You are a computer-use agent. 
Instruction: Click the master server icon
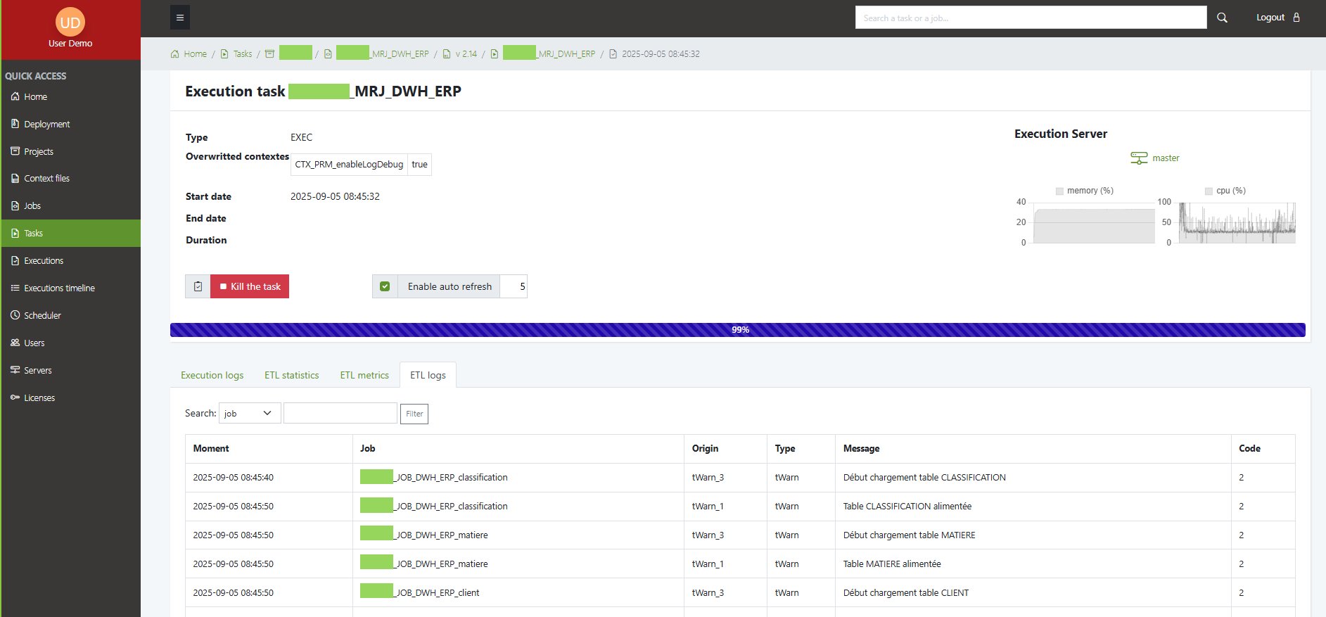pyautogui.click(x=1139, y=158)
